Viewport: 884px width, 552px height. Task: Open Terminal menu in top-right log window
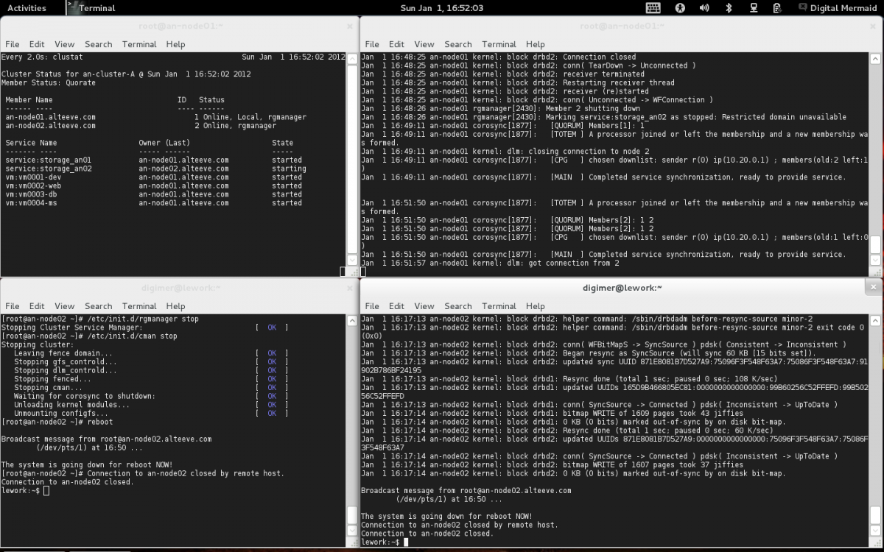pyautogui.click(x=499, y=44)
